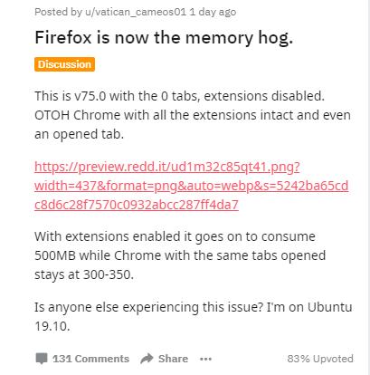The width and height of the screenshot is (370, 375).
Task: Click link line starting 'c8d6c28f7570c0932'
Action: [x=137, y=205]
